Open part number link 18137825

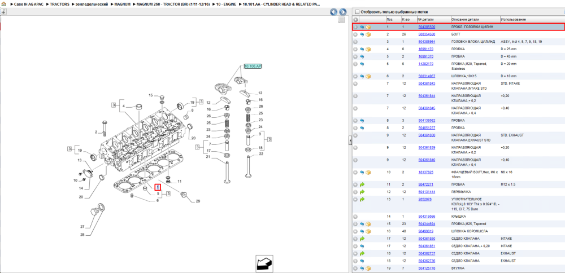click(x=425, y=172)
